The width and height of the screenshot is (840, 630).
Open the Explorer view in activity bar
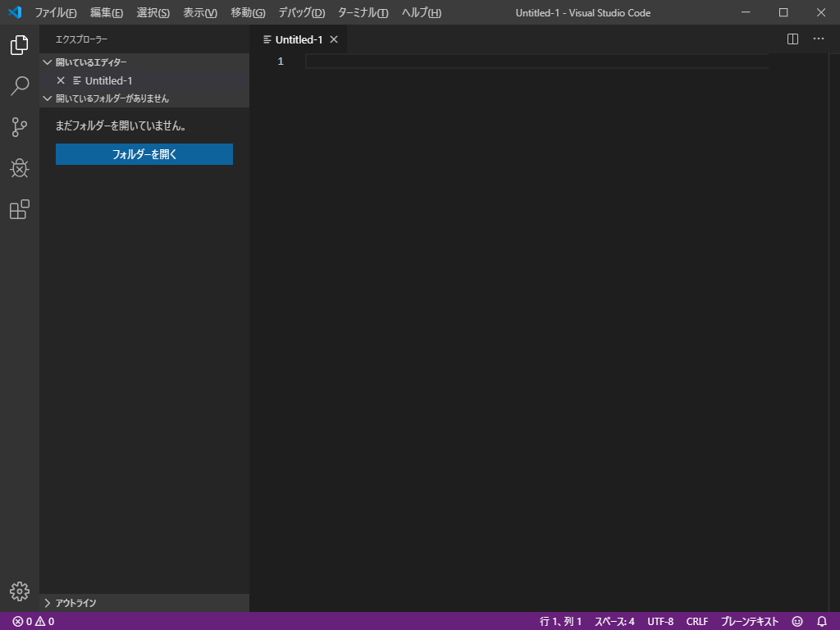click(x=20, y=45)
